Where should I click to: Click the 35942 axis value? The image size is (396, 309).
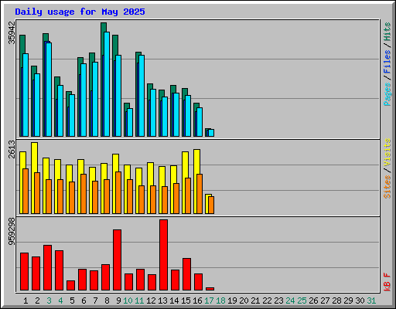[12, 32]
